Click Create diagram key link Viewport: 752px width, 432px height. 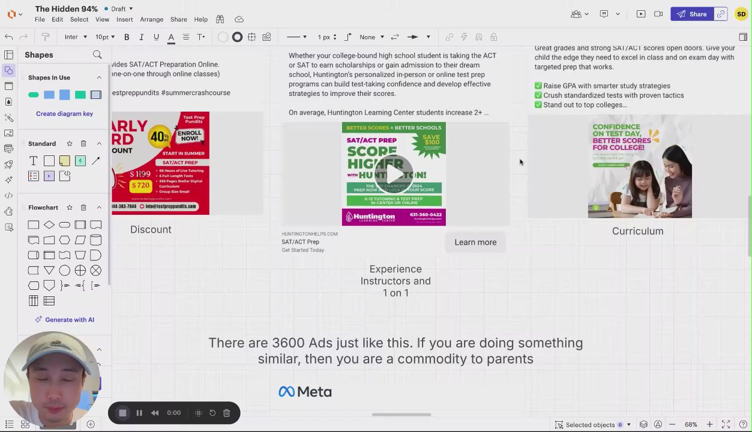coord(64,113)
